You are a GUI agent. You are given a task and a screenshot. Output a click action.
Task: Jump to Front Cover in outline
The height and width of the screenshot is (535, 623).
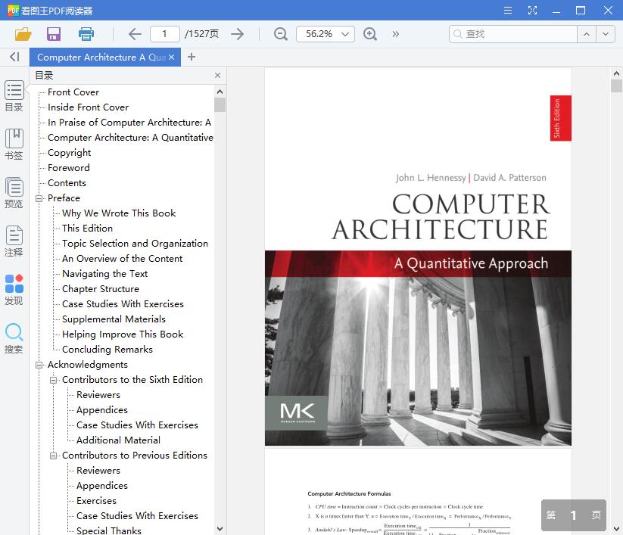73,92
